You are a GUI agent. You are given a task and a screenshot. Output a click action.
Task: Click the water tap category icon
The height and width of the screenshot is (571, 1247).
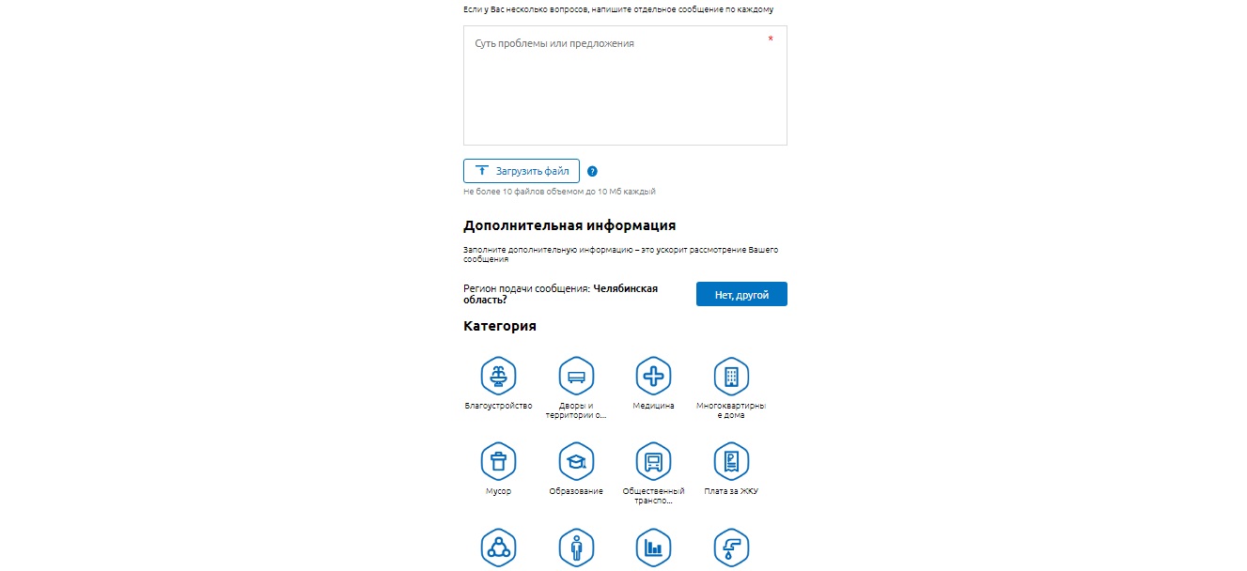(x=731, y=548)
